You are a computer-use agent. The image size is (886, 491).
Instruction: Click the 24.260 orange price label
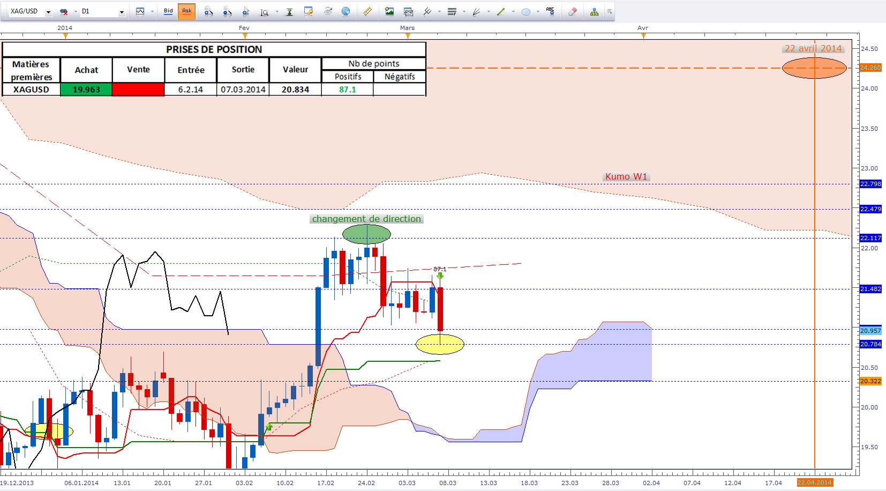[x=870, y=68]
